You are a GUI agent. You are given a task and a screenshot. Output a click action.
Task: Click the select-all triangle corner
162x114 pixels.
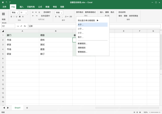tap(3, 31)
